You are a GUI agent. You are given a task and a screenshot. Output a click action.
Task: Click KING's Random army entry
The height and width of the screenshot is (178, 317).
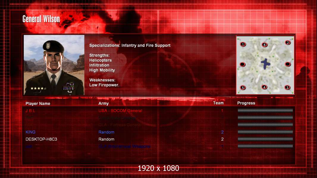pyautogui.click(x=106, y=132)
